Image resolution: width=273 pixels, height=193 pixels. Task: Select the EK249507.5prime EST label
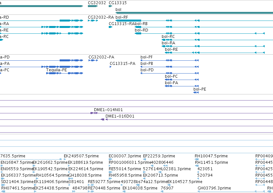(81, 156)
